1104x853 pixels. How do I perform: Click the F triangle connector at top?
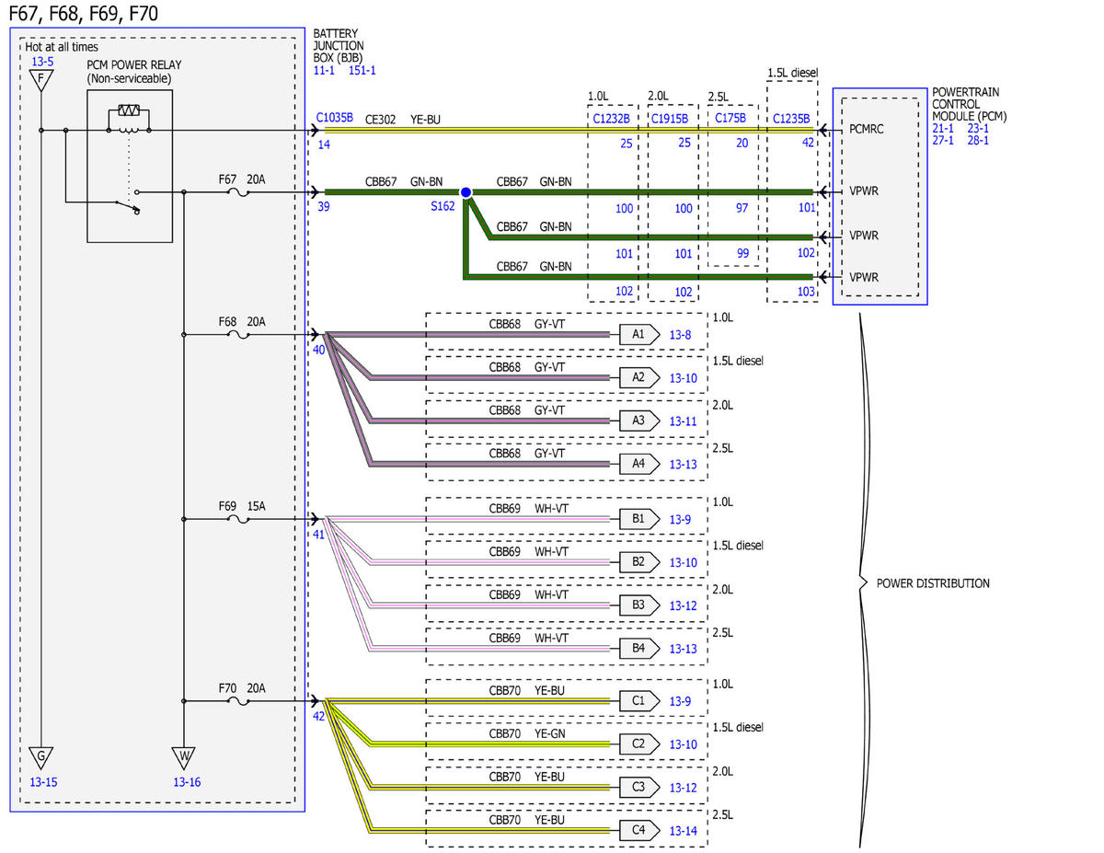point(40,82)
